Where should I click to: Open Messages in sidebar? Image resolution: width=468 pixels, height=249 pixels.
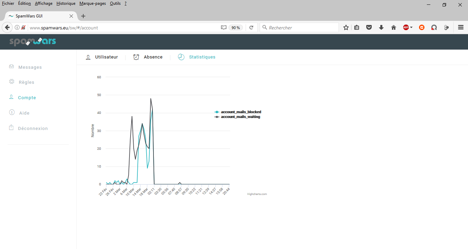tap(30, 67)
